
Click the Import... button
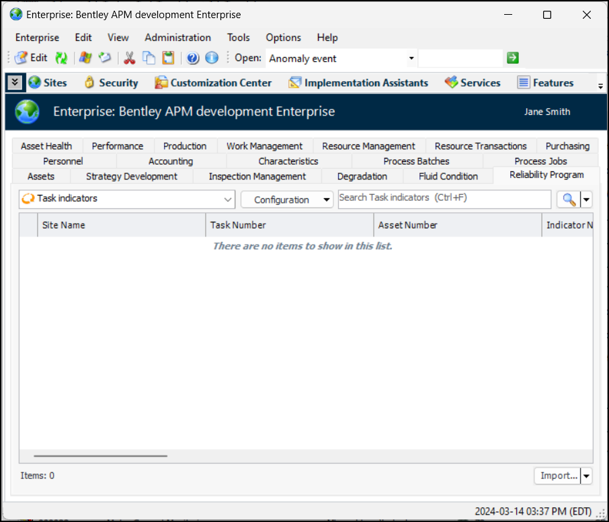(x=559, y=476)
